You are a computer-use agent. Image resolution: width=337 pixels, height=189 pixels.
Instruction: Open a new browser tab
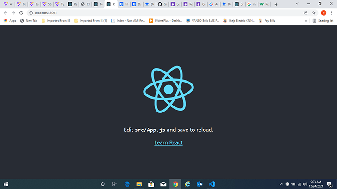(276, 4)
